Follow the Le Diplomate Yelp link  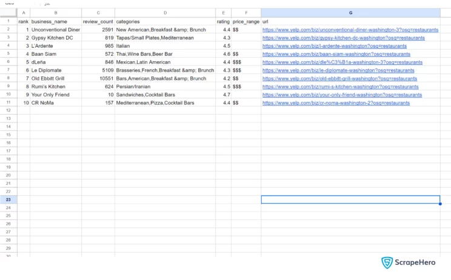coord(338,70)
